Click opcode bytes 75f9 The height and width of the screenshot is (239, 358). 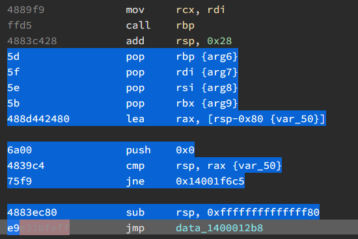tap(20, 181)
